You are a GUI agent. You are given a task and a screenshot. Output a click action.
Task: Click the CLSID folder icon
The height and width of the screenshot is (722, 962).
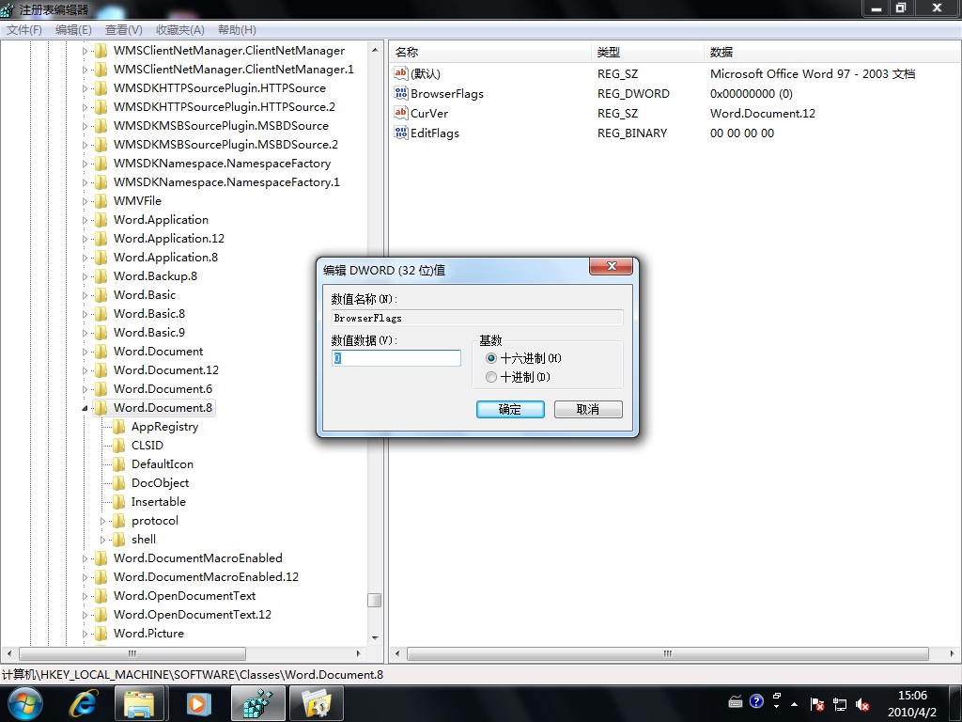[118, 445]
